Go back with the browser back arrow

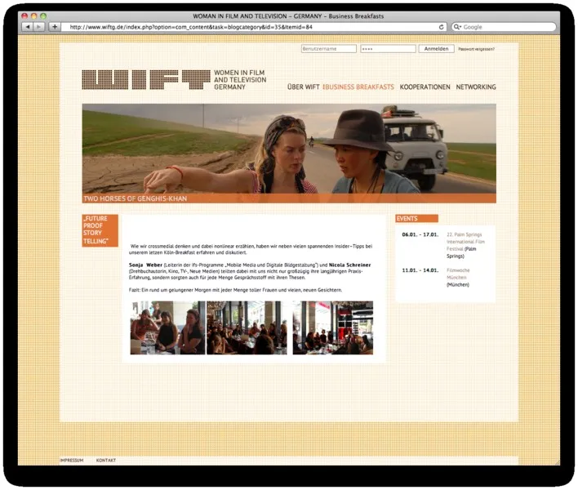28,27
